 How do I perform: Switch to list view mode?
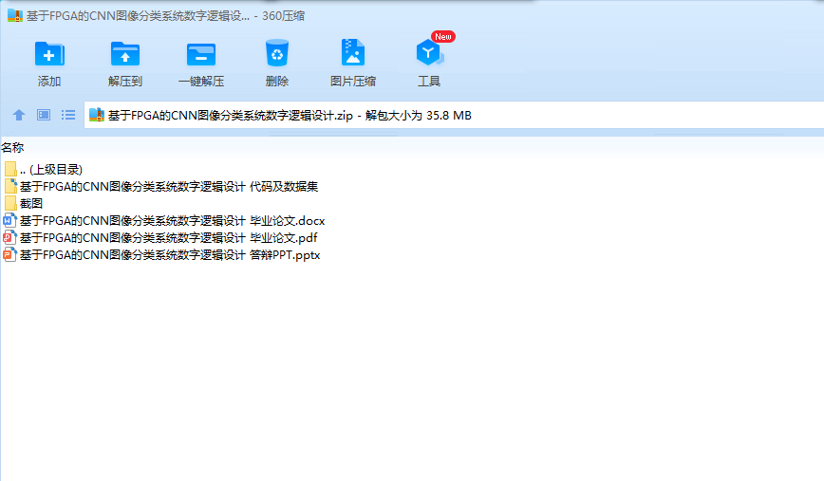pyautogui.click(x=68, y=115)
